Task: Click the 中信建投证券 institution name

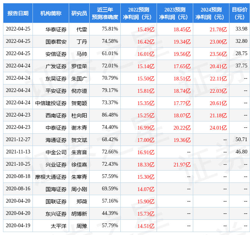Action: pyautogui.click(x=51, y=103)
